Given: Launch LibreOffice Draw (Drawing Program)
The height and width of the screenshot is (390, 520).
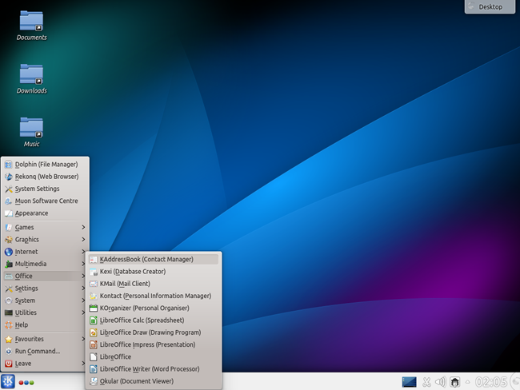Looking at the screenshot, I should pyautogui.click(x=154, y=332).
